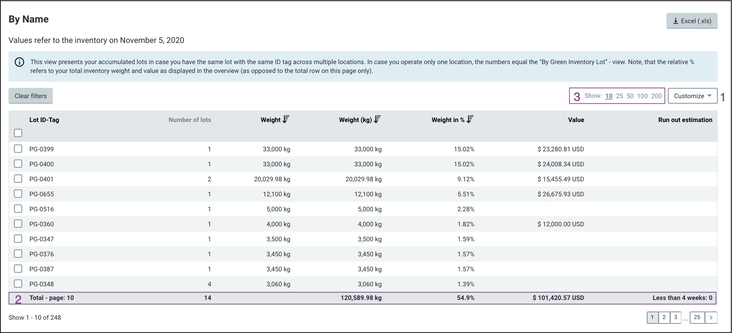Click lot PG-0387 name

click(42, 269)
